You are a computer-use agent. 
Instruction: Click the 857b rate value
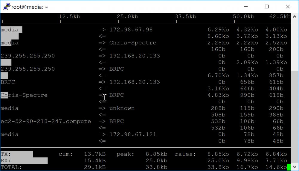[x=276, y=75]
